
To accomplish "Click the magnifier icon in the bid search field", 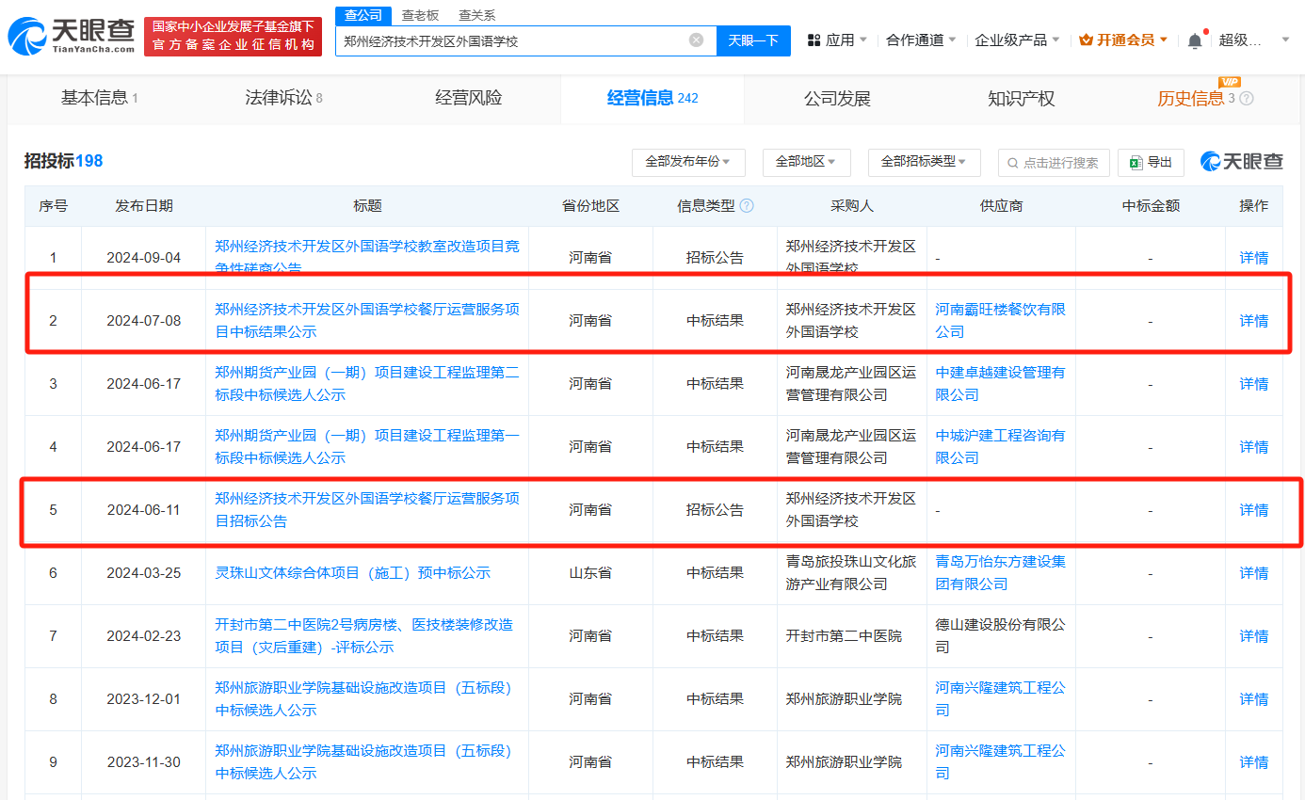I will point(1013,163).
